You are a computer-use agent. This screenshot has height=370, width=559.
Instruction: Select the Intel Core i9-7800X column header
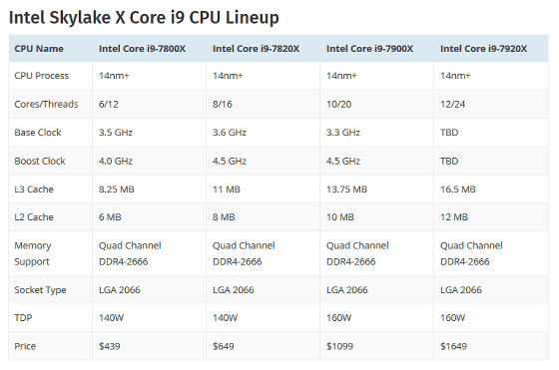tap(142, 49)
